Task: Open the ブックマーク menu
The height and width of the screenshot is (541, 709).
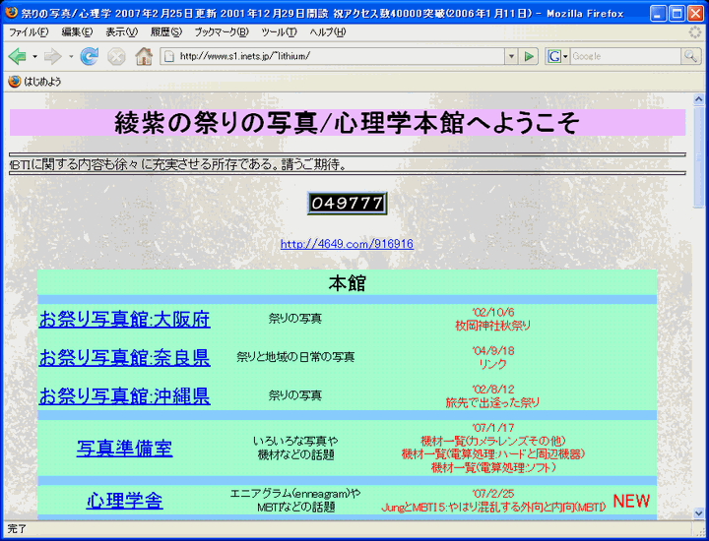Action: (221, 32)
